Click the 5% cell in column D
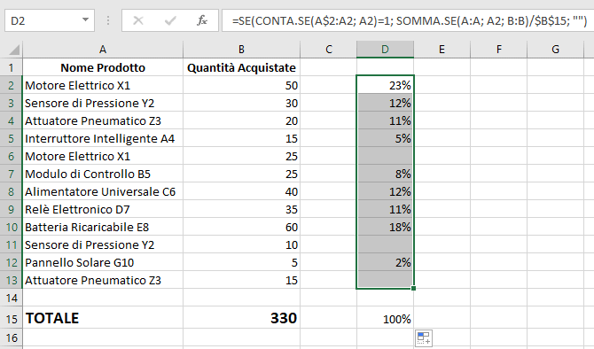594x349 pixels. point(385,138)
